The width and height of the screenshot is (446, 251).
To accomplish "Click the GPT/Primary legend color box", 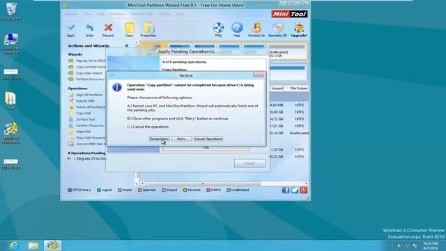I will coord(70,190).
